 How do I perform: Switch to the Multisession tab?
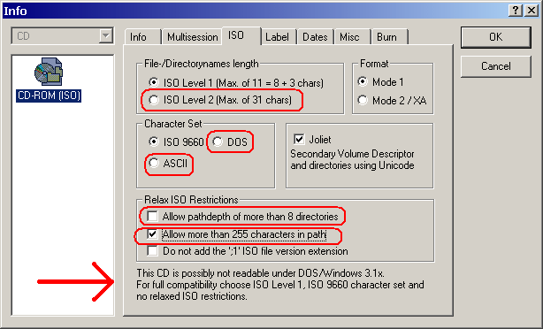[192, 37]
